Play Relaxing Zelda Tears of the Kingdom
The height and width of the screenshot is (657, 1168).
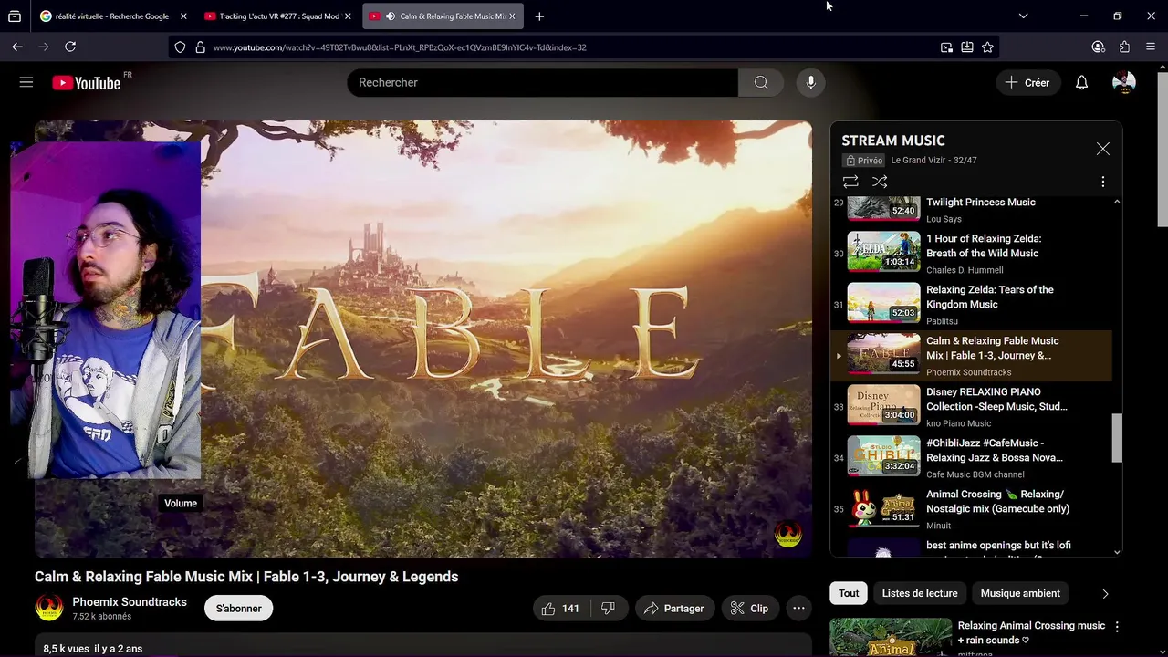pos(971,305)
